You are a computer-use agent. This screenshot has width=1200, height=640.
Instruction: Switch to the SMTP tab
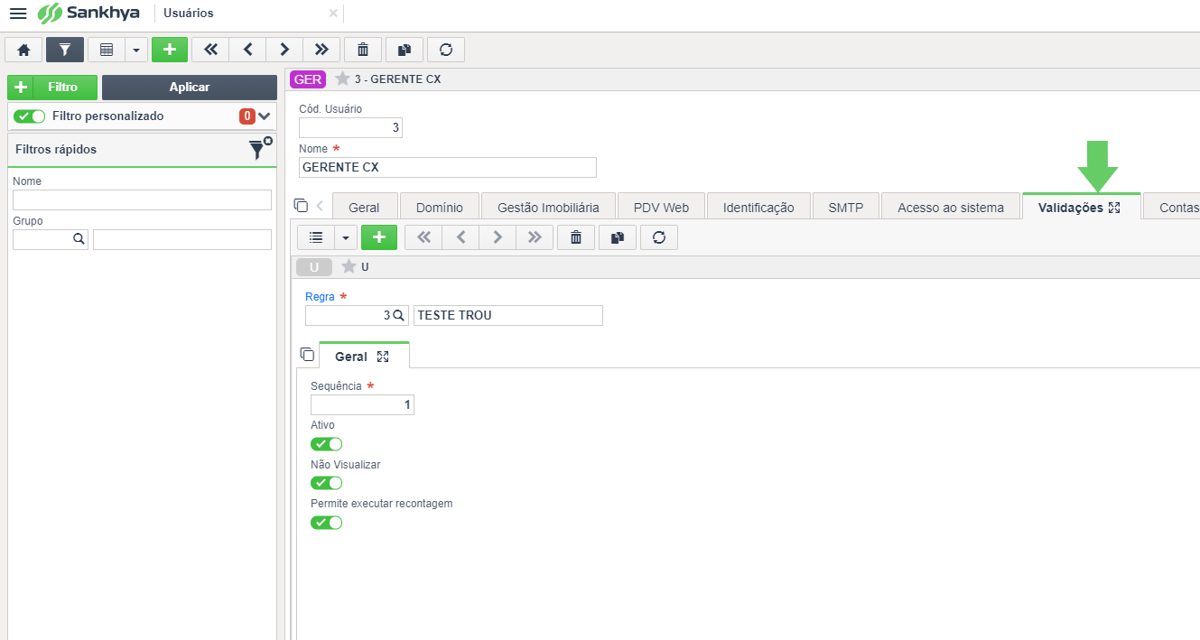[845, 207]
